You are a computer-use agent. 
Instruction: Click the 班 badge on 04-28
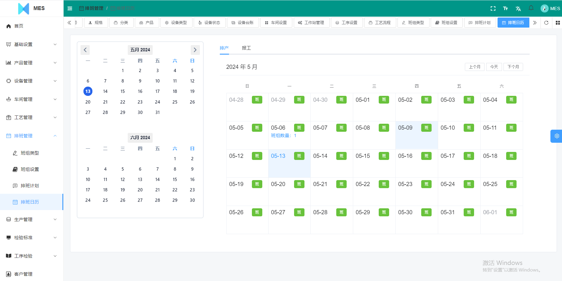point(257,100)
